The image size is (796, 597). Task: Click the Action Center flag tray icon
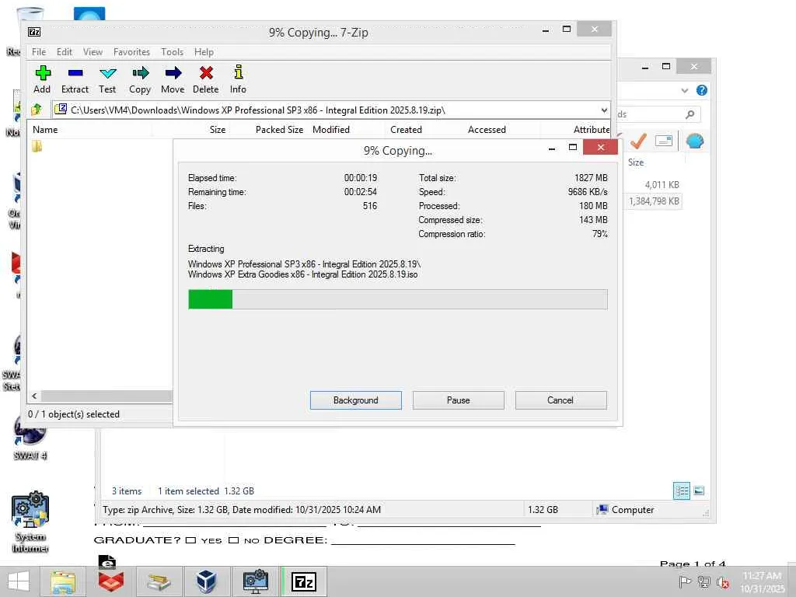pyautogui.click(x=685, y=582)
